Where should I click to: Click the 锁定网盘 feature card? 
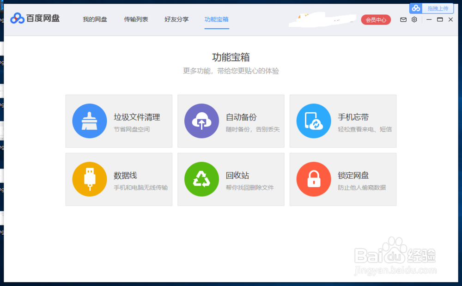point(343,179)
